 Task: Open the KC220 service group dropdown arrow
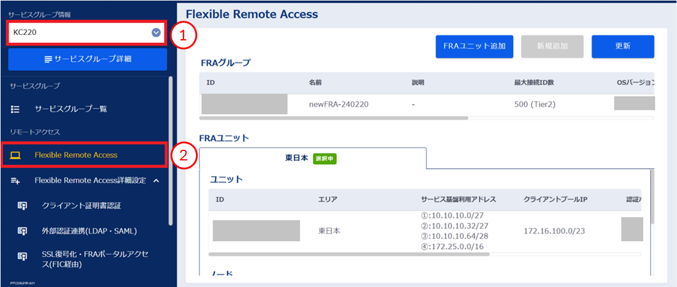click(x=156, y=33)
